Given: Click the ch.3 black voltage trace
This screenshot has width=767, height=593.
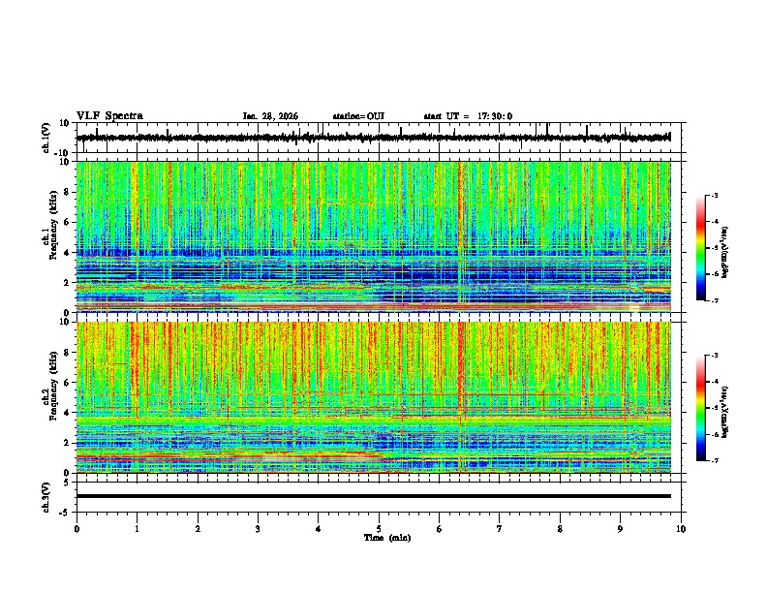Looking at the screenshot, I should pos(374,496).
